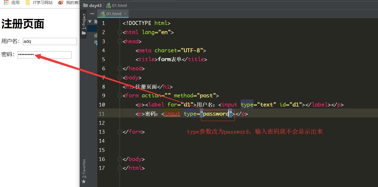Click the h1 注册页面 code on line 8

pyautogui.click(x=148, y=87)
